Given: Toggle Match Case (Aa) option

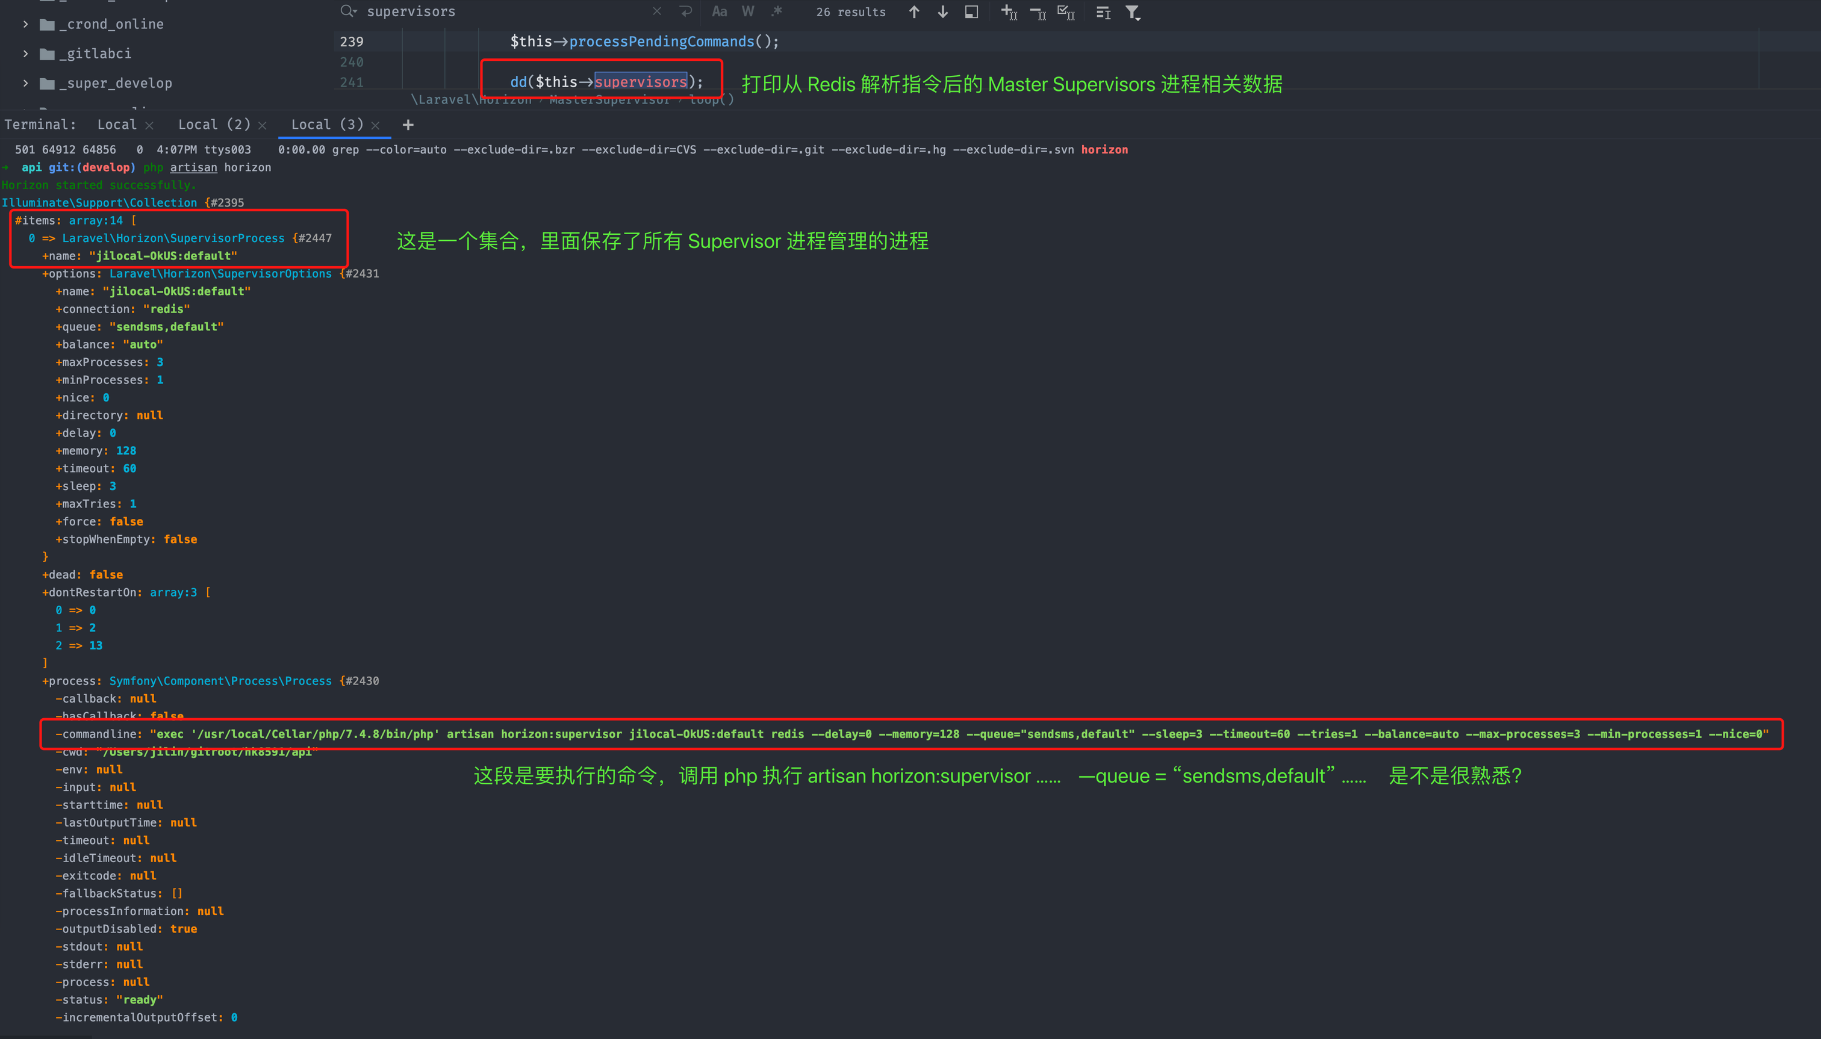Looking at the screenshot, I should tap(719, 11).
